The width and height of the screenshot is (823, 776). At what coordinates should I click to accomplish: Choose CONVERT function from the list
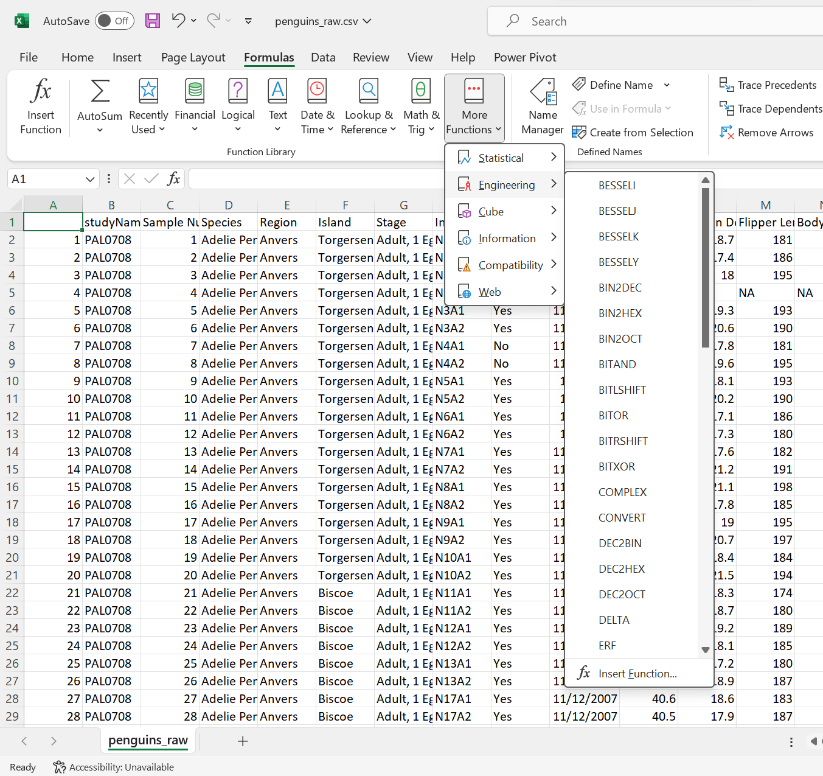point(622,518)
